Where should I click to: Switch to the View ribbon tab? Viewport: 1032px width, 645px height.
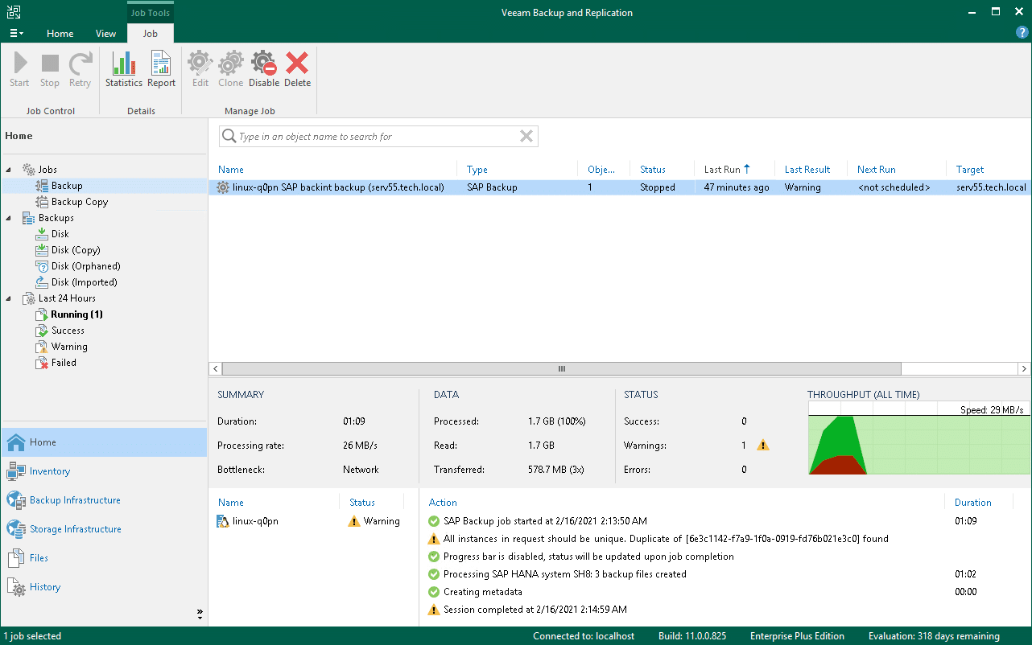pos(106,34)
